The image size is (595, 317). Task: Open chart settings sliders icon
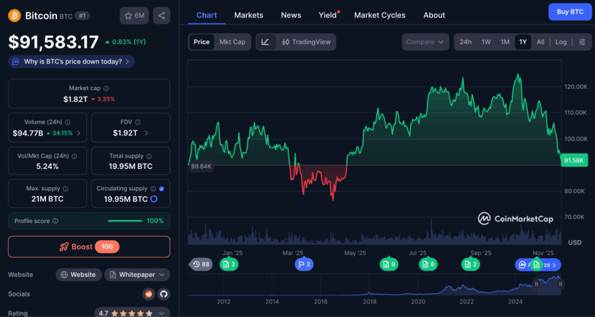point(582,42)
